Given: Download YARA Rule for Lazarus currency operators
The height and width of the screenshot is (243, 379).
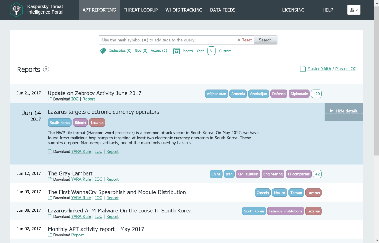Looking at the screenshot, I should pyautogui.click(x=81, y=151).
